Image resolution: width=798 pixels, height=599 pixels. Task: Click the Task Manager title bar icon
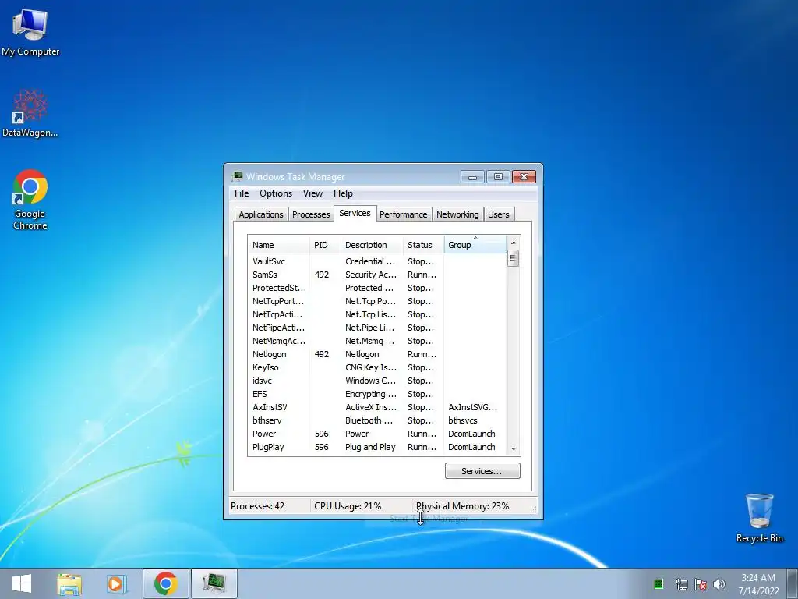(236, 177)
